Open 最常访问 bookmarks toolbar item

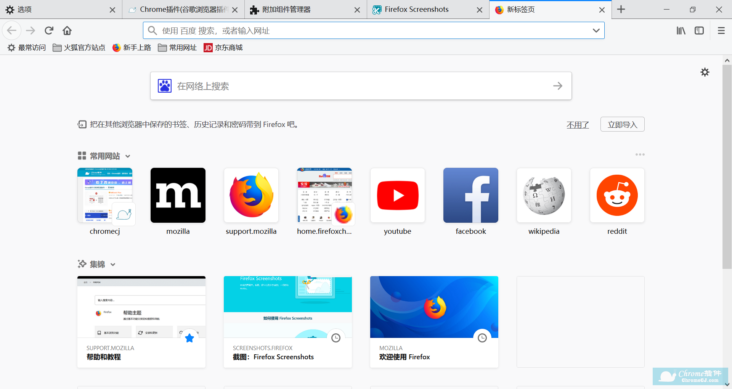(27, 48)
